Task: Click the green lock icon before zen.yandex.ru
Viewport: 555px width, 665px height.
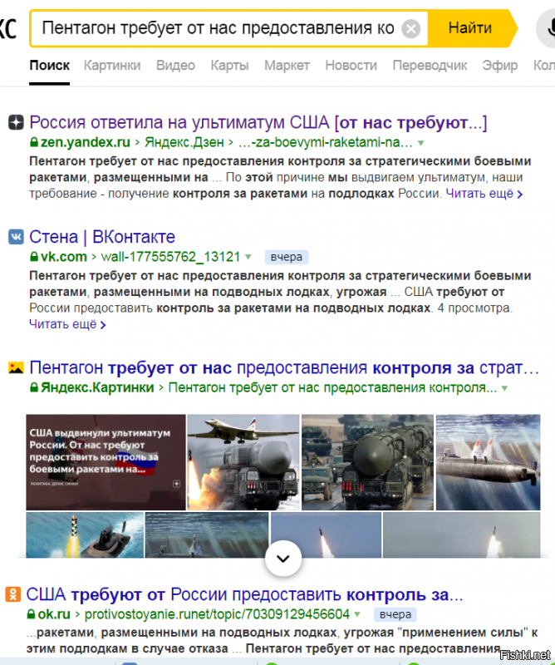Action: 34,142
